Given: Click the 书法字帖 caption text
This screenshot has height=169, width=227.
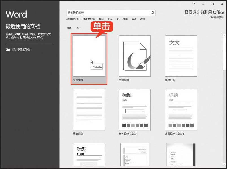Looking at the screenshot, I should click(x=124, y=80).
